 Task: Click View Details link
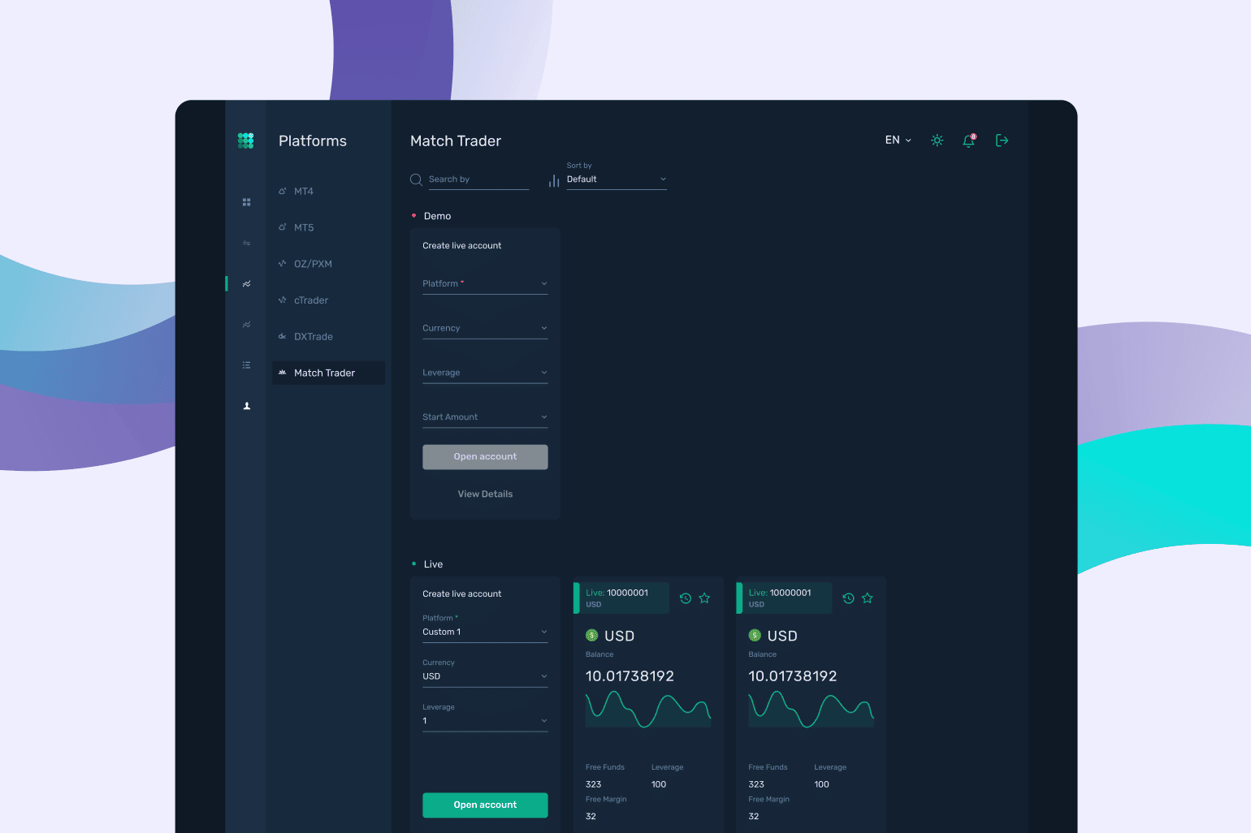coord(485,494)
